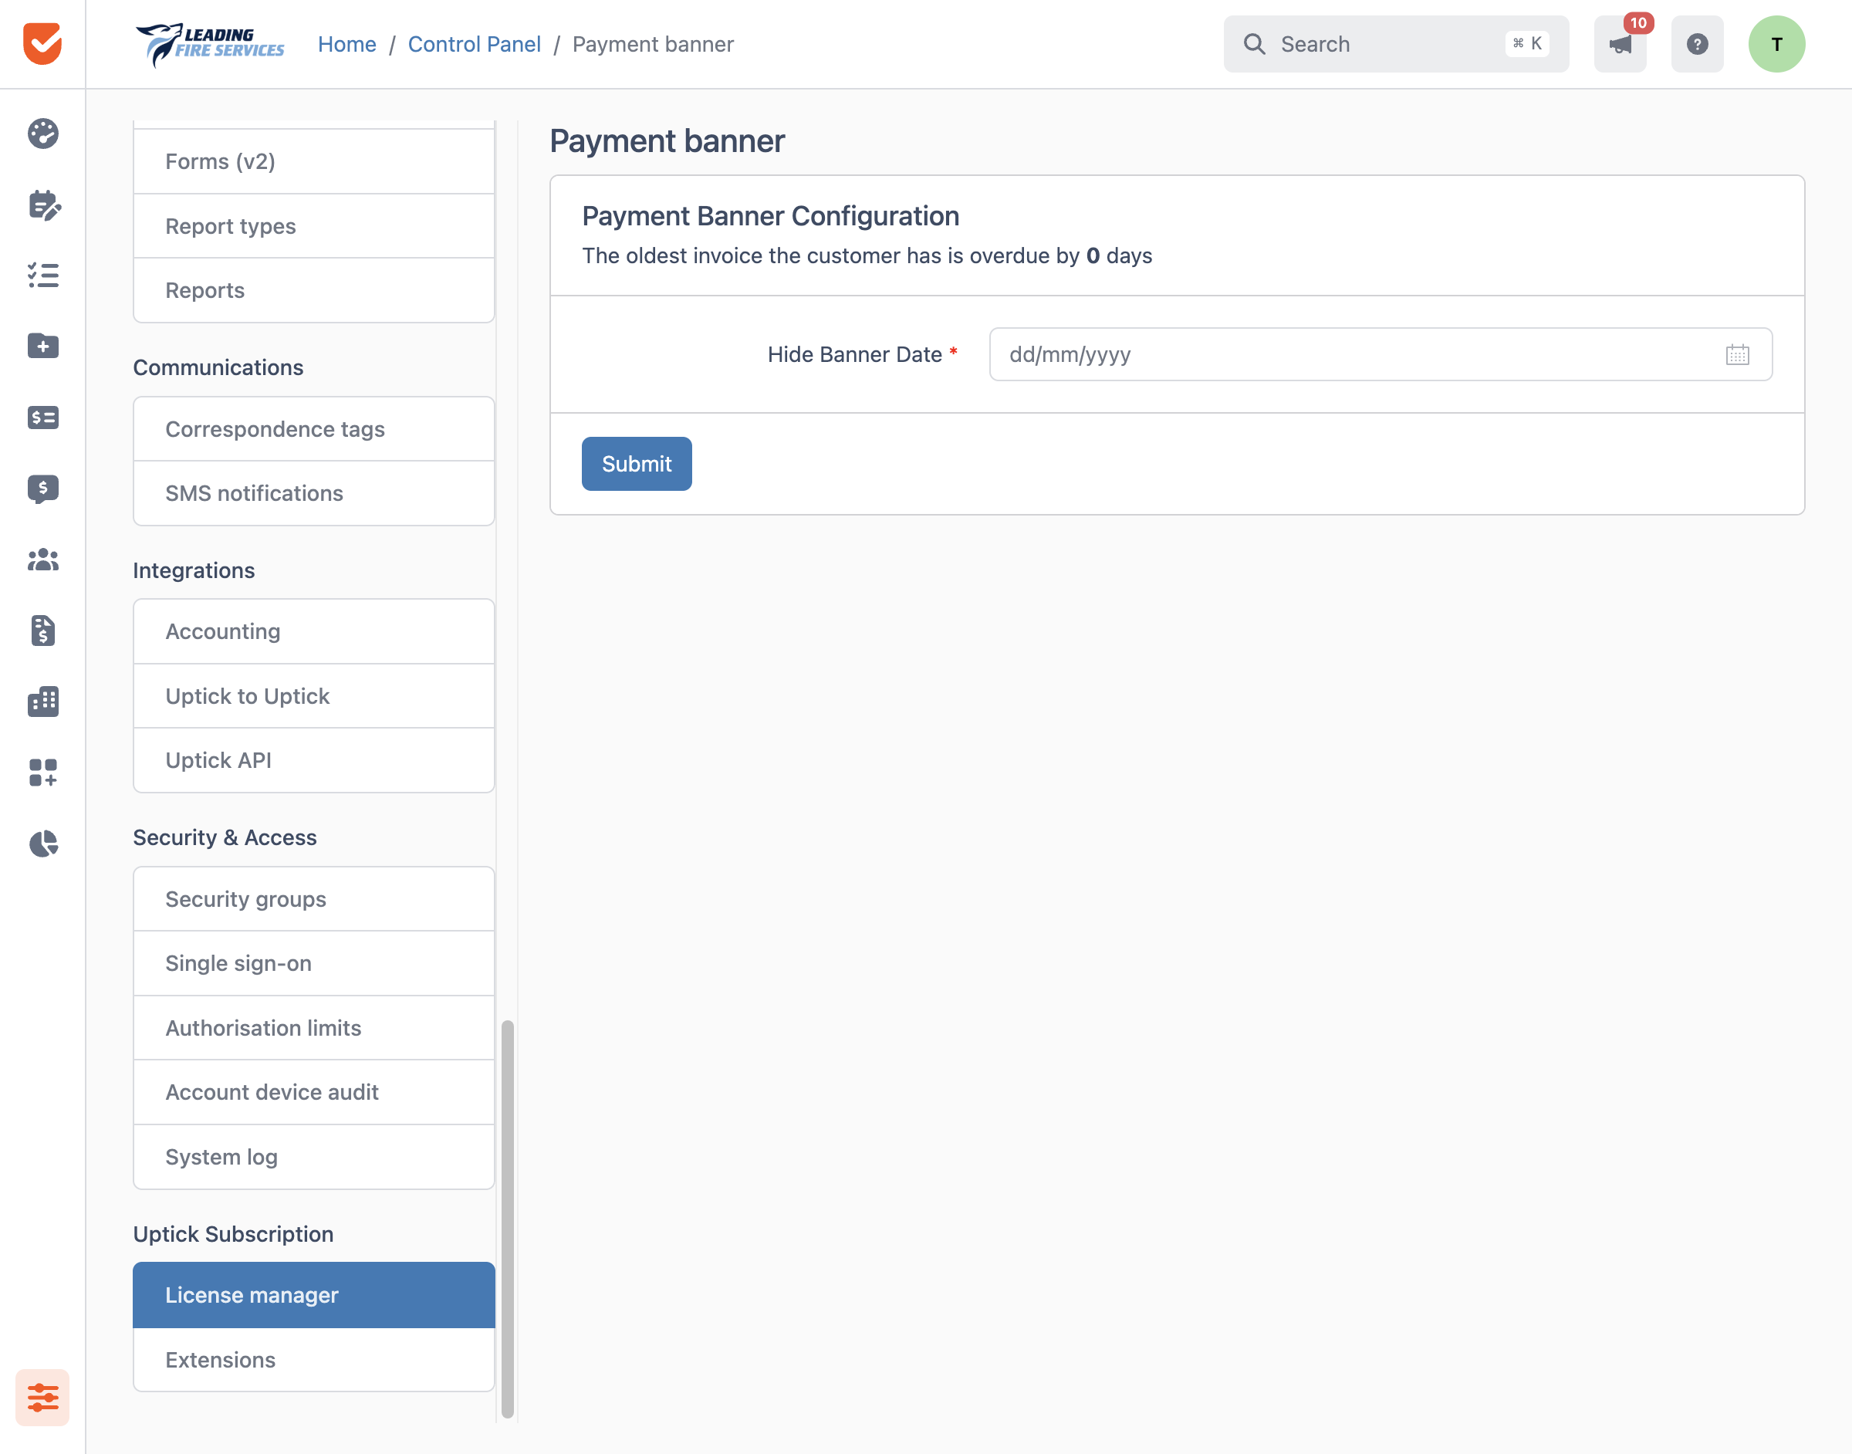Click the Hide Banner Date input field

1381,354
